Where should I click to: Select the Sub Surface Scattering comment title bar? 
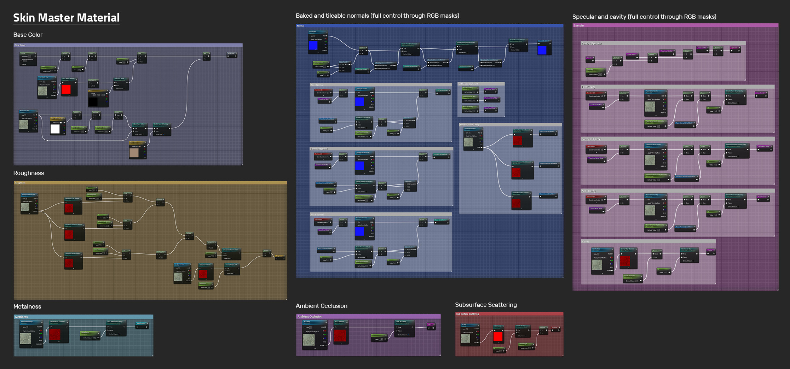tap(509, 314)
